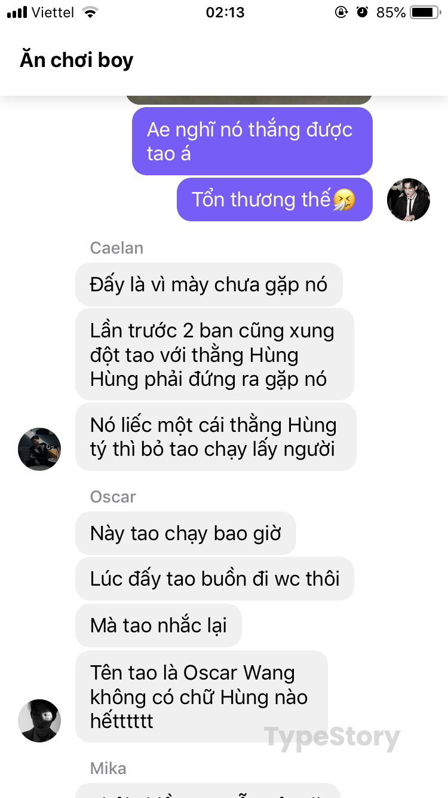Tap the 'Lần trước 2 ban cũng xung đột' message
This screenshot has height=798, width=448.
pos(214,354)
